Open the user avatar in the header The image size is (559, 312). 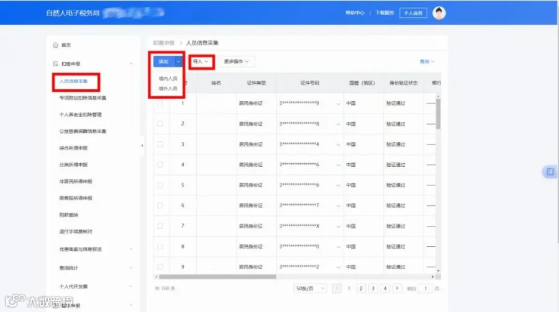point(439,13)
